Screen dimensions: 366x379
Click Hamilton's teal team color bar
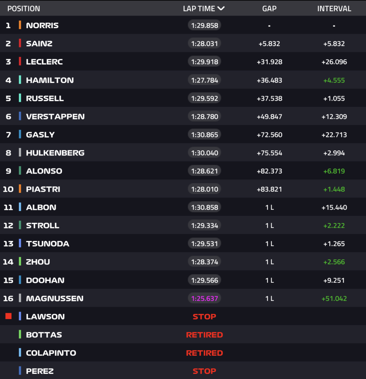[x=20, y=80]
